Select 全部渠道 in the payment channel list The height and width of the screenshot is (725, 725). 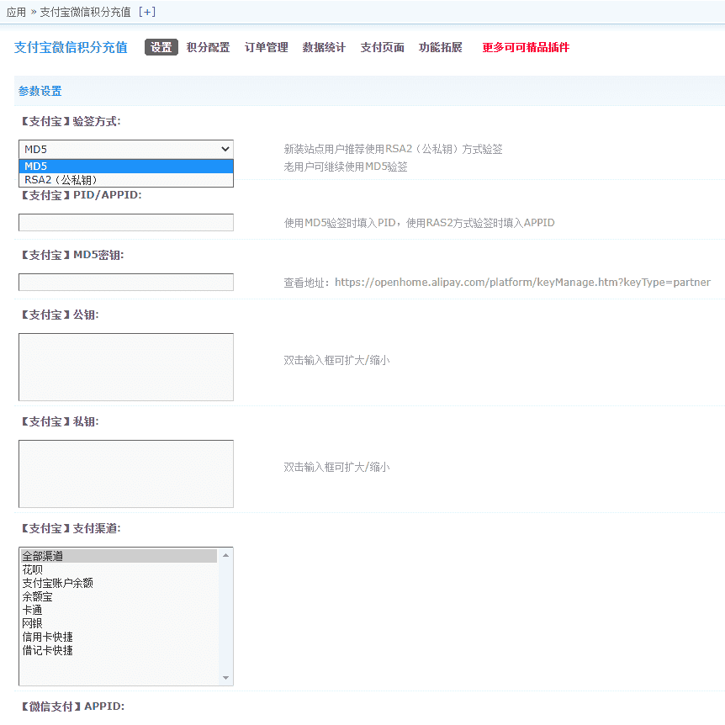[119, 556]
